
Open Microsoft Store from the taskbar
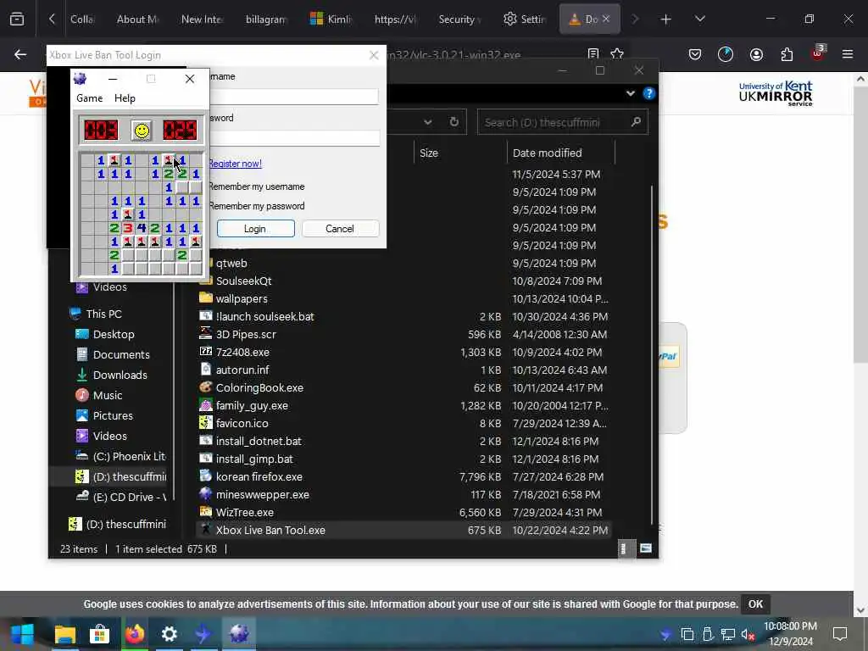[100, 634]
